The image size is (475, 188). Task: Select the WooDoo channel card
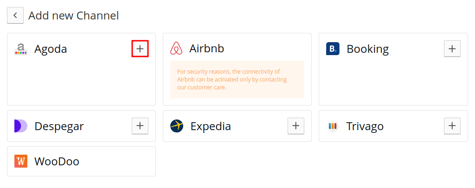[x=81, y=162]
